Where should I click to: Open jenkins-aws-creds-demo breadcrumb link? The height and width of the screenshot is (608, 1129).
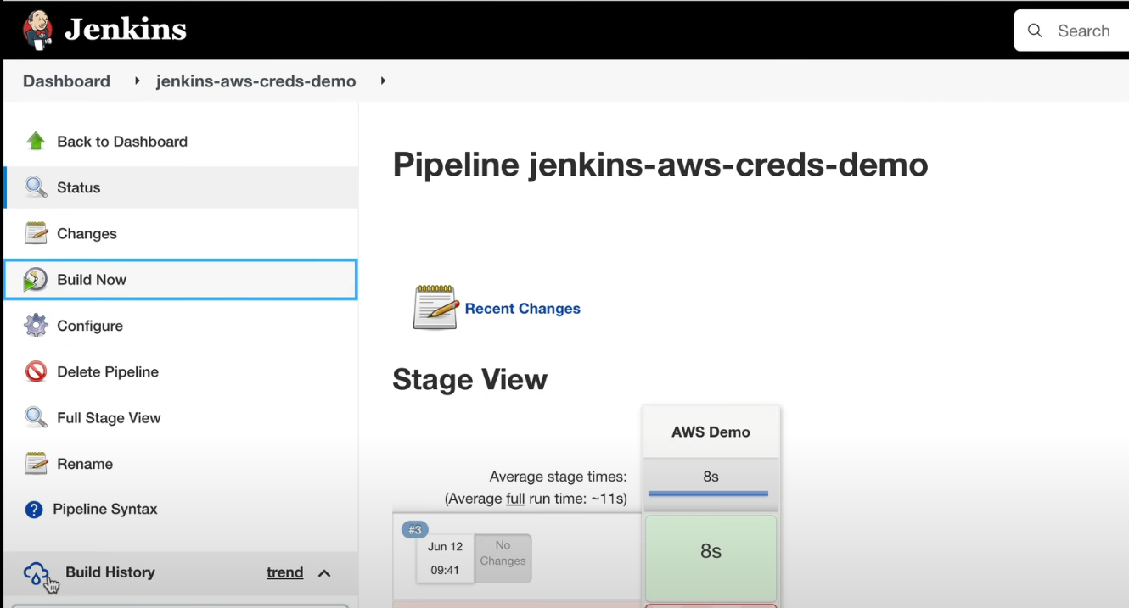tap(256, 81)
